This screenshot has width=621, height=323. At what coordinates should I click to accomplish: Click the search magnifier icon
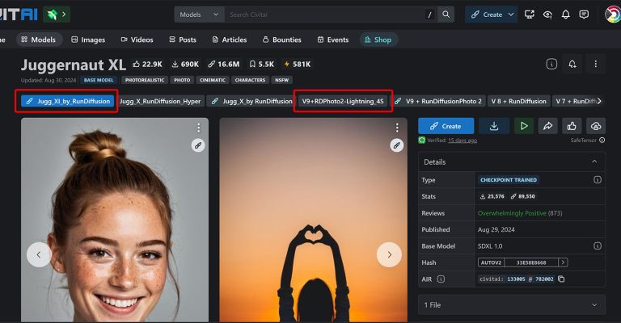446,15
